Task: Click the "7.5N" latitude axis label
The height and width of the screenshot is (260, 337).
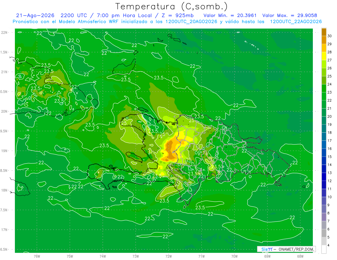Action: click(x=4, y=210)
